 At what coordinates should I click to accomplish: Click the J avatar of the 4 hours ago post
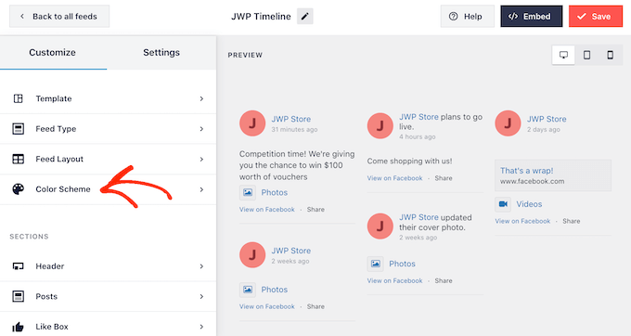(380, 125)
